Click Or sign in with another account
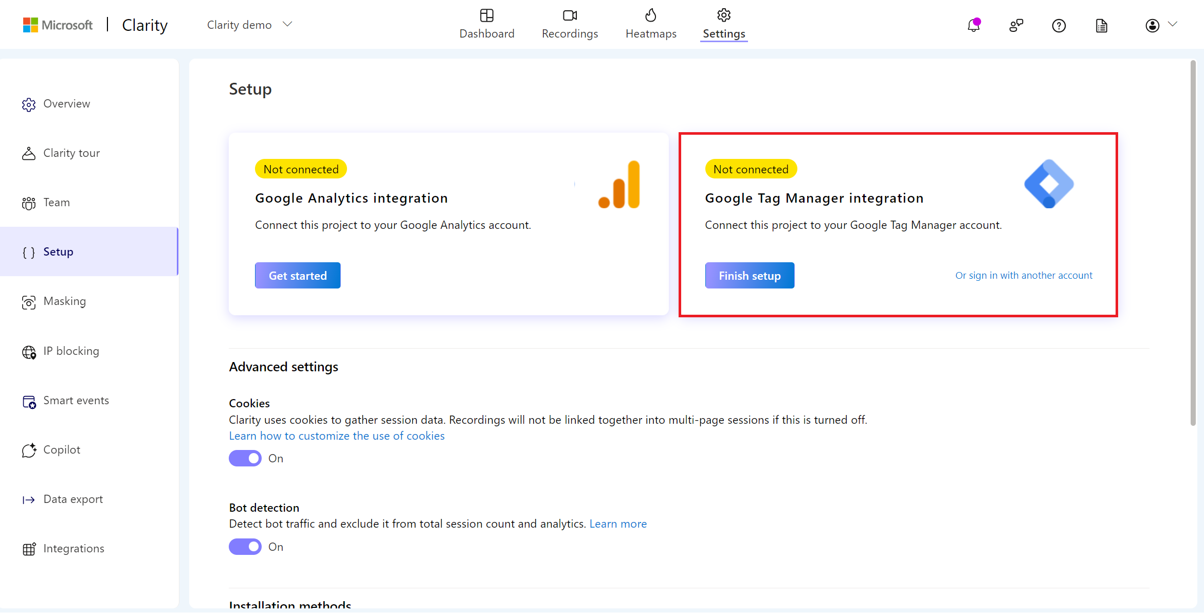Image resolution: width=1204 pixels, height=613 pixels. point(1024,276)
